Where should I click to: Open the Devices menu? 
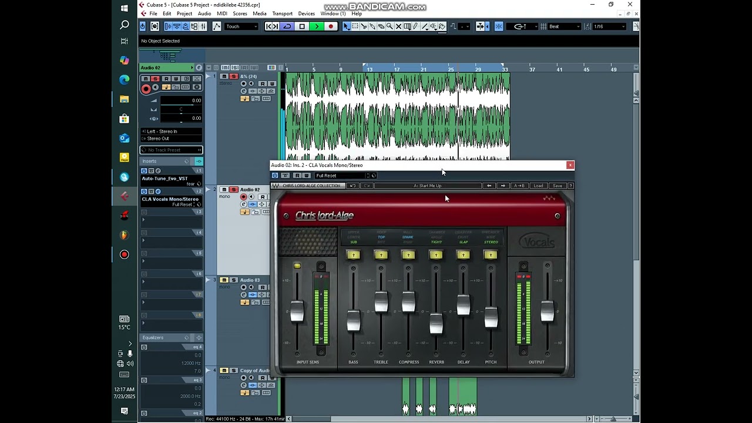pos(307,14)
